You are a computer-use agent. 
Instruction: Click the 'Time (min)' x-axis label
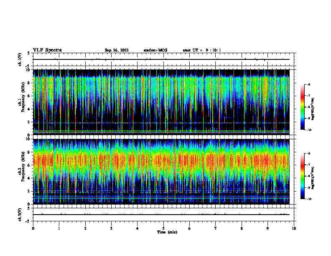tap(167, 232)
